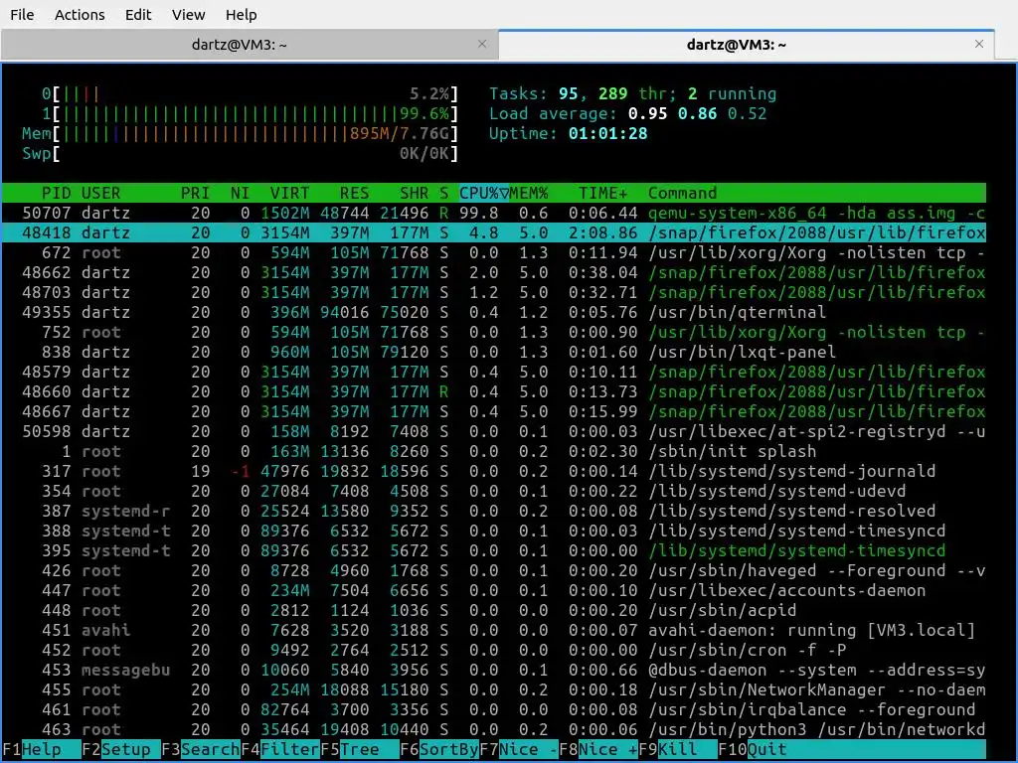The height and width of the screenshot is (763, 1018).
Task: Click CPU 1 usage meter at 99.6%
Action: click(x=250, y=113)
